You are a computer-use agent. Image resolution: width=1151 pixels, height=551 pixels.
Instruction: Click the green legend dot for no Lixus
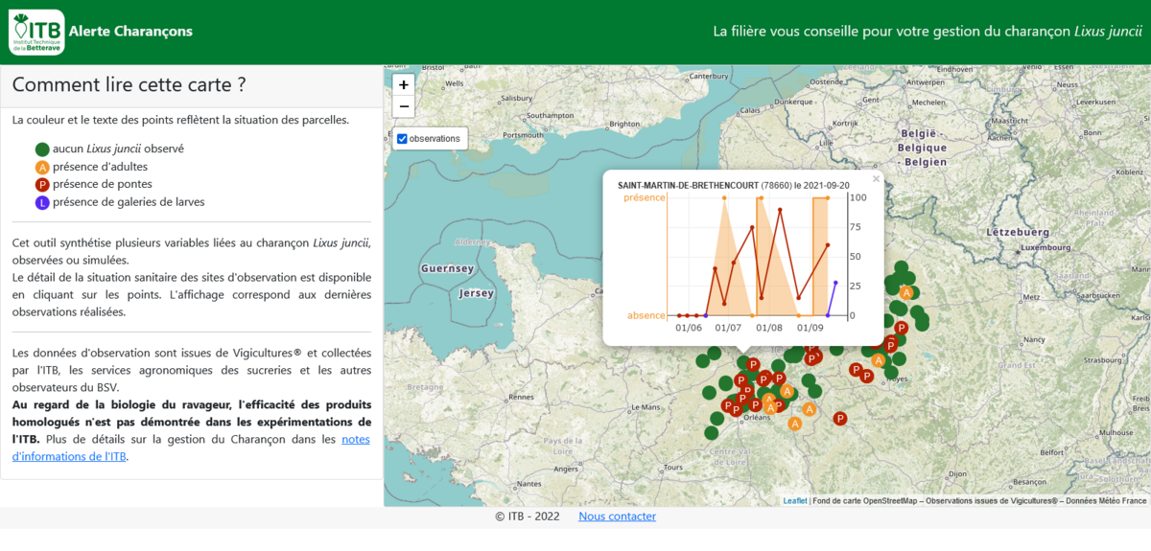click(x=42, y=149)
